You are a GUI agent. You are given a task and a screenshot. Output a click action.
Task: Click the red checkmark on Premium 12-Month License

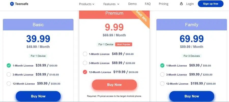click(x=85, y=72)
